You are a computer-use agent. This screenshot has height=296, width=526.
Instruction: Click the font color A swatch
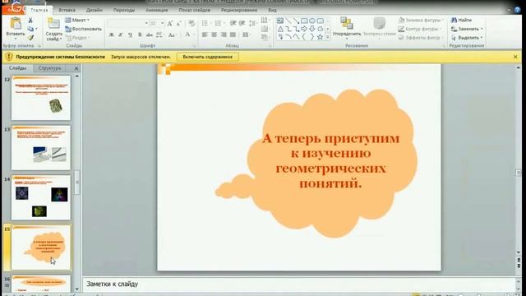[187, 35]
